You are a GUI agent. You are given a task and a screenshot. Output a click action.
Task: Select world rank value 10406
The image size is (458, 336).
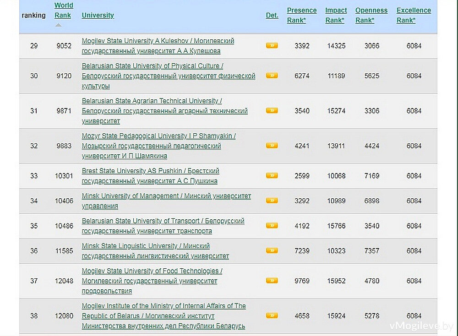tap(64, 201)
